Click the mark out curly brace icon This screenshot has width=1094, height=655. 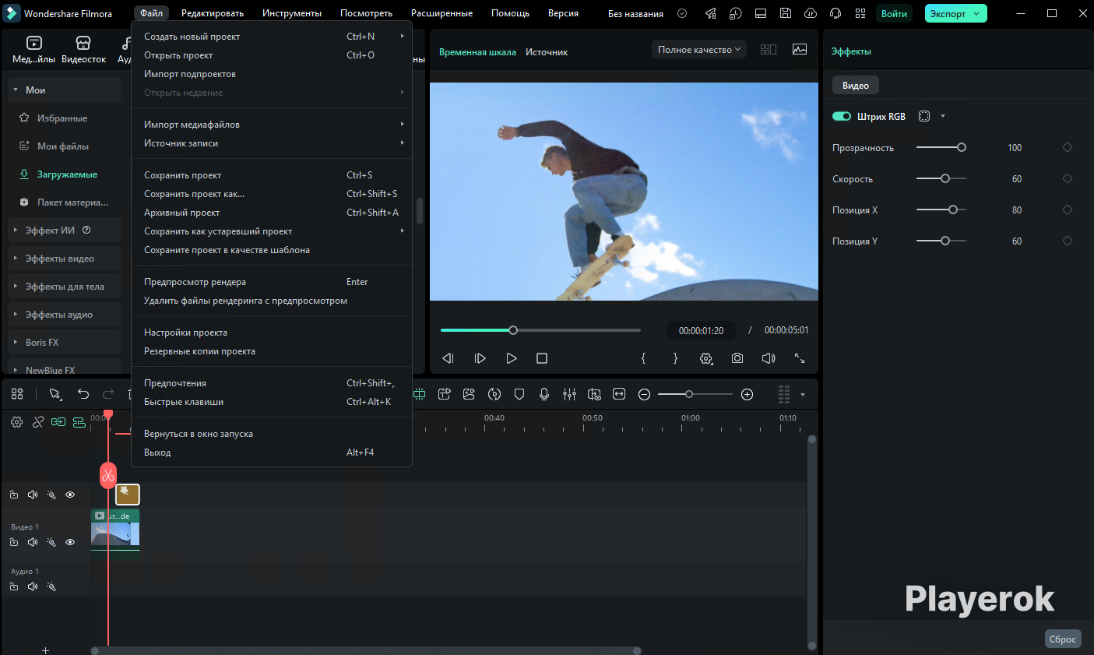[675, 358]
